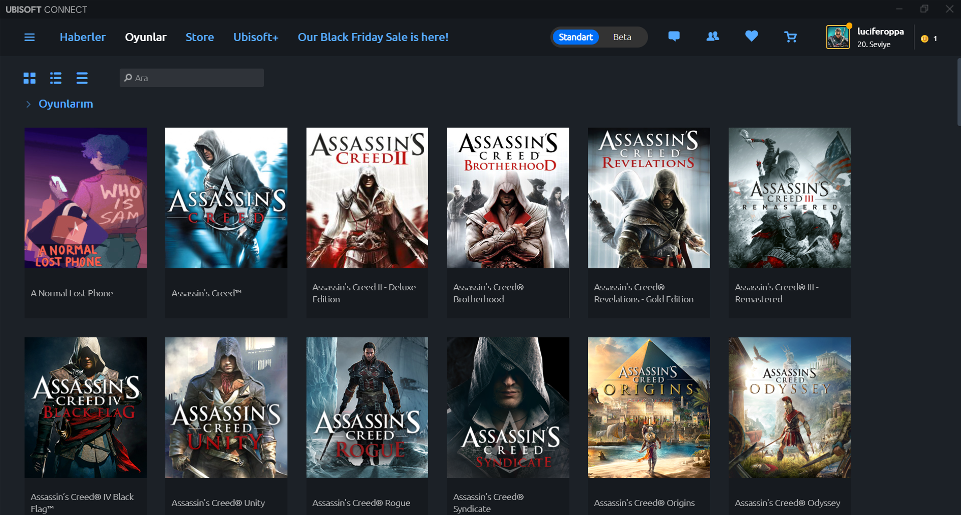This screenshot has height=515, width=961.
Task: Restore down the Ubisoft Connect window
Action: pos(924,9)
